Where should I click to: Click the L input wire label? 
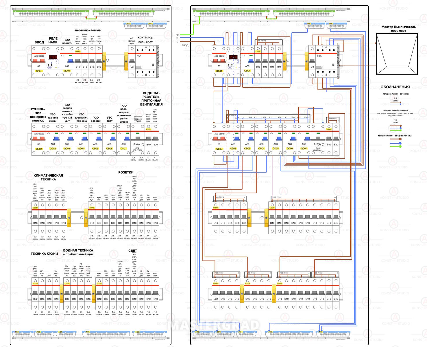tap(177, 42)
